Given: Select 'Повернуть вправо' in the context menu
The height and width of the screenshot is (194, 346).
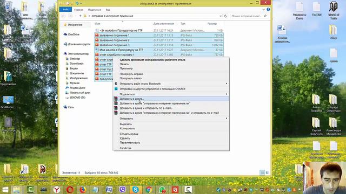Looking at the screenshot, I should coord(171,74).
